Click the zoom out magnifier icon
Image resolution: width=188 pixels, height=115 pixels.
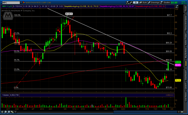tap(9, 112)
